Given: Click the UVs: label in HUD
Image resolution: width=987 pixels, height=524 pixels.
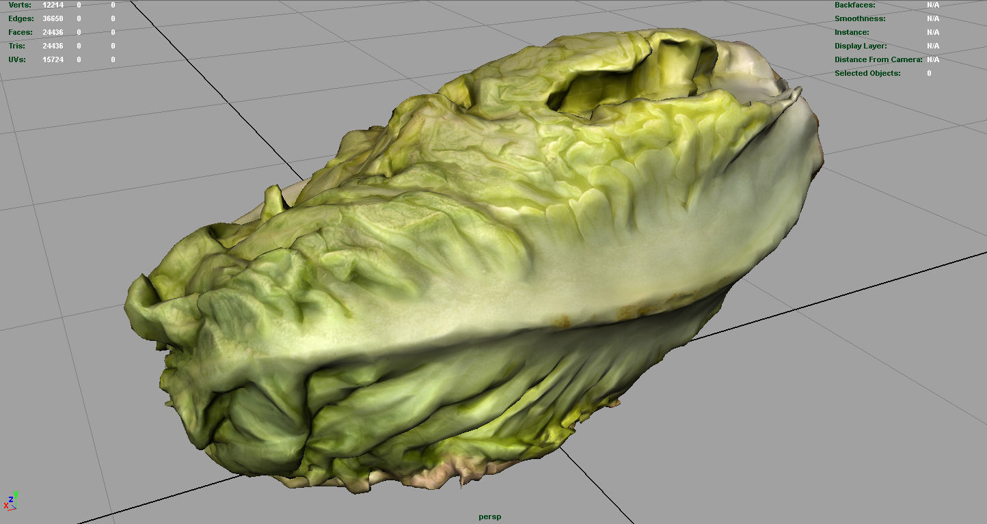Looking at the screenshot, I should tap(17, 59).
